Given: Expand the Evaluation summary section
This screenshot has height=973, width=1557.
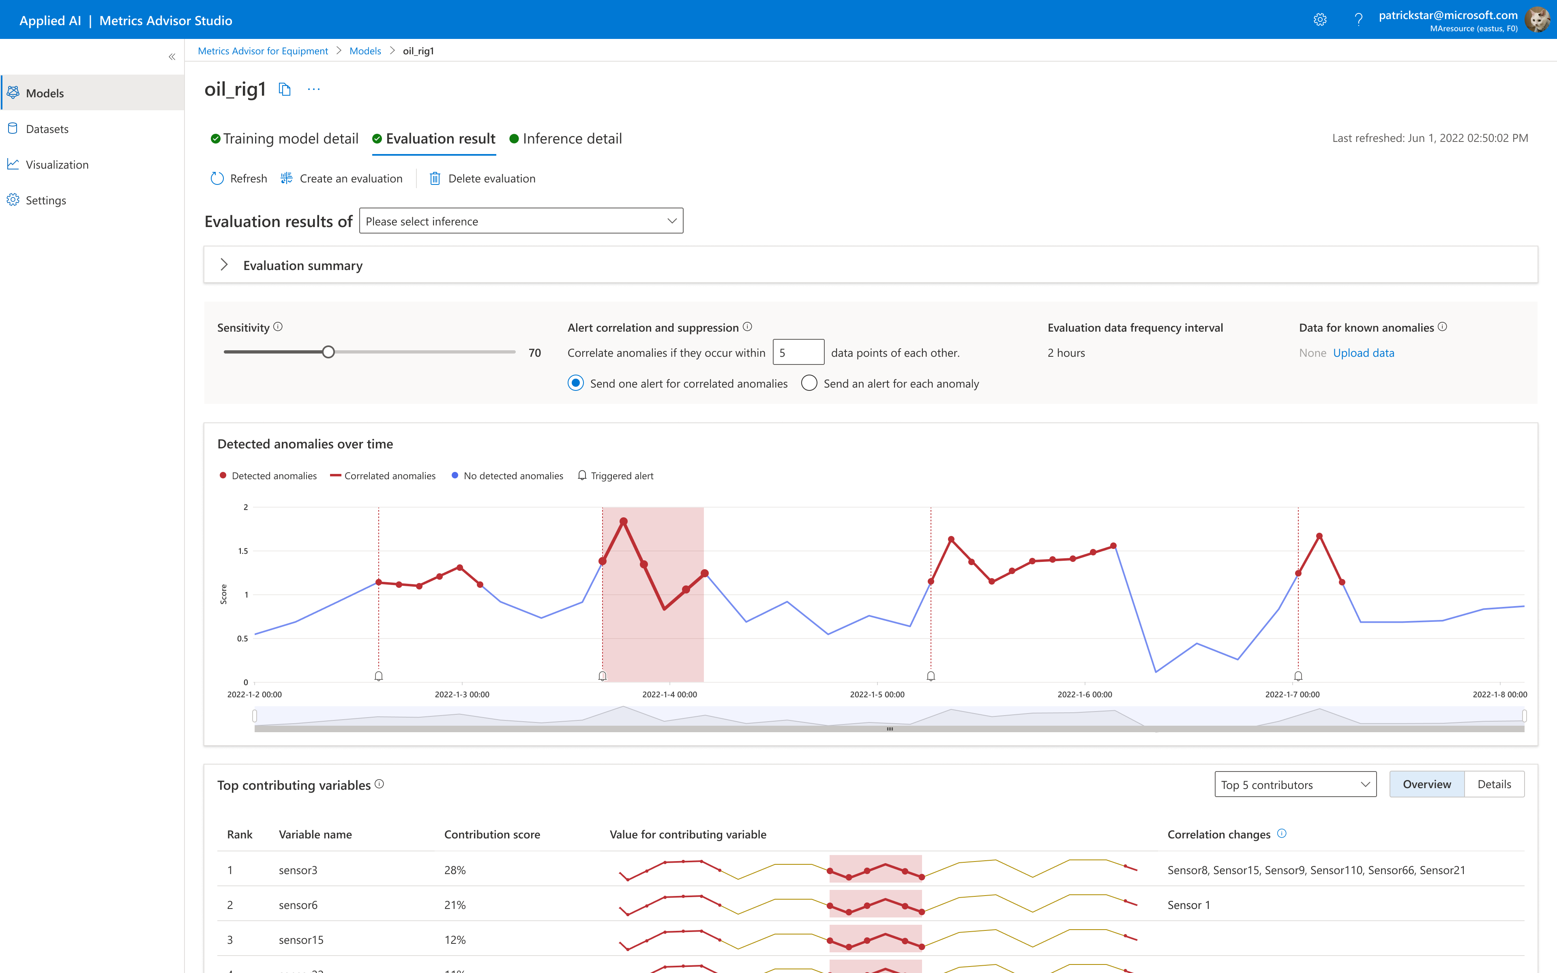Looking at the screenshot, I should (224, 264).
